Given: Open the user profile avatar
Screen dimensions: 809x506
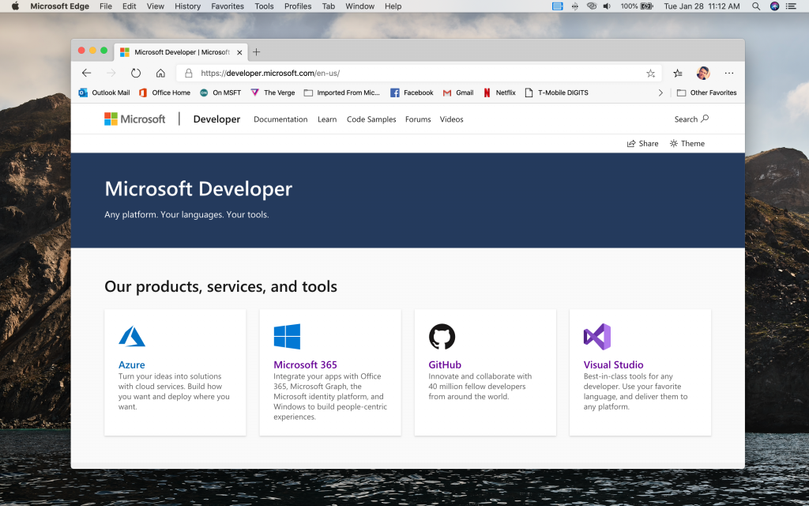Looking at the screenshot, I should [x=703, y=73].
